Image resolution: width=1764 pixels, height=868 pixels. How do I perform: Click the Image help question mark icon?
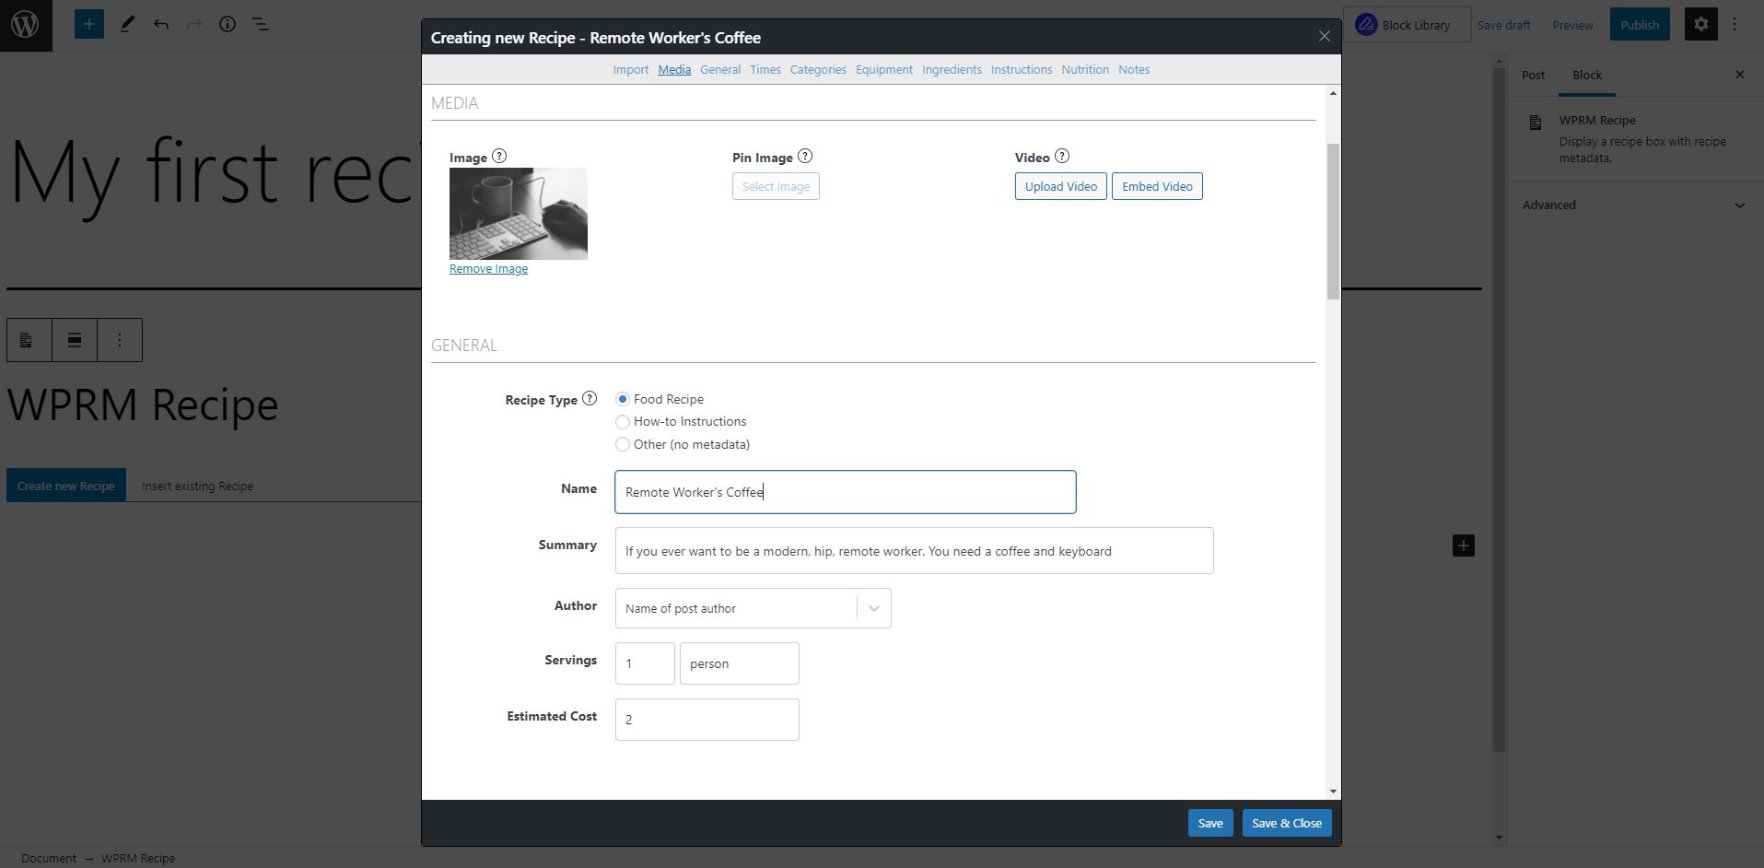[498, 156]
